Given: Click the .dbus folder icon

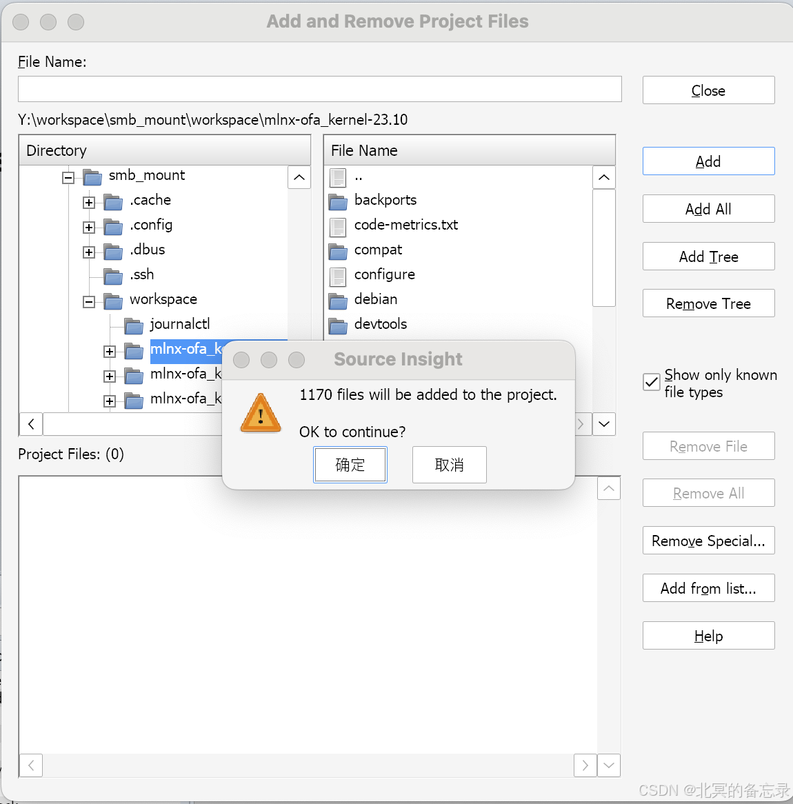Looking at the screenshot, I should 113,252.
